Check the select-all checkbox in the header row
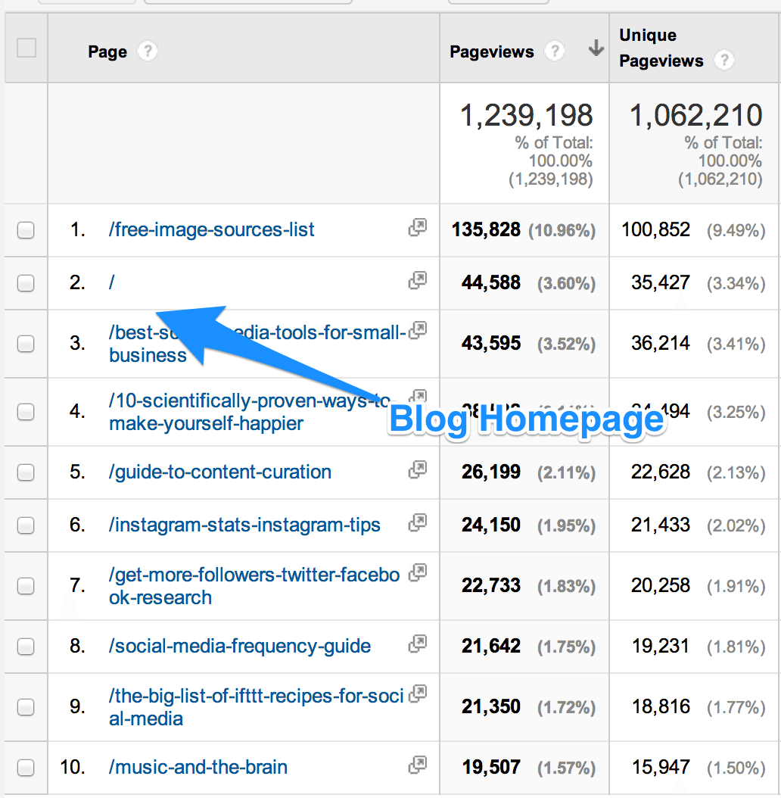 coord(26,47)
